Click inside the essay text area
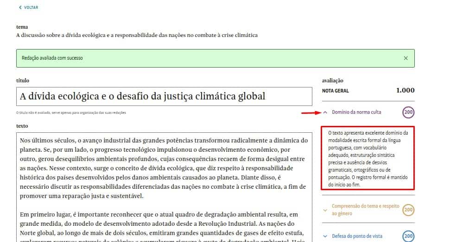469x242 pixels. click(164, 185)
